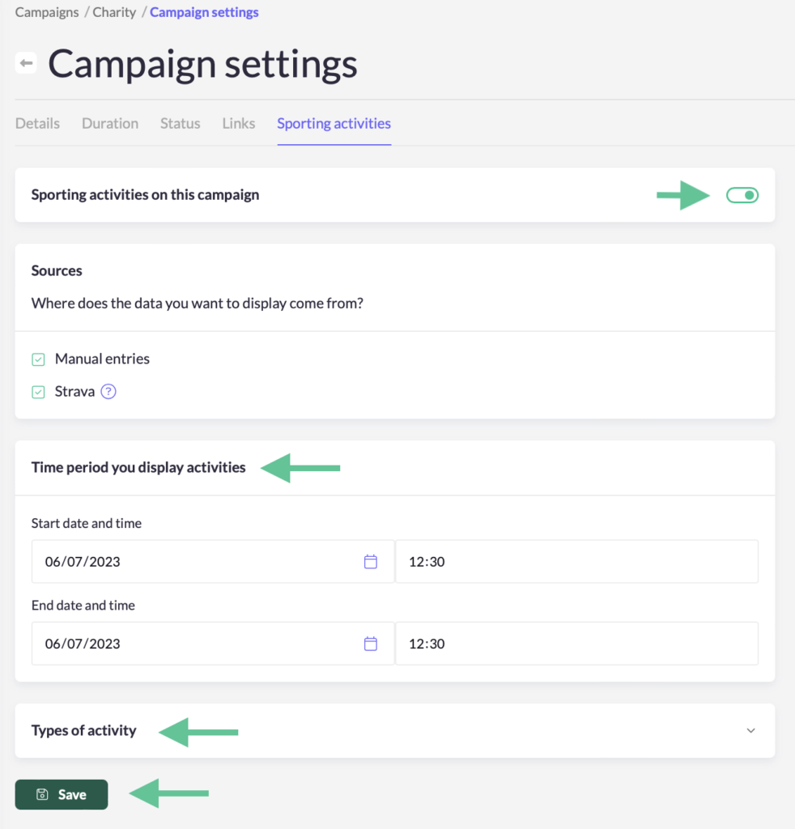This screenshot has width=795, height=829.
Task: Click the start date field 06/07/2023
Action: point(213,562)
